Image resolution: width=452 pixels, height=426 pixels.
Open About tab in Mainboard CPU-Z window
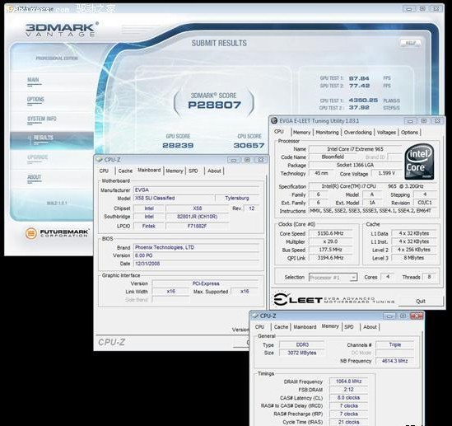pos(214,171)
